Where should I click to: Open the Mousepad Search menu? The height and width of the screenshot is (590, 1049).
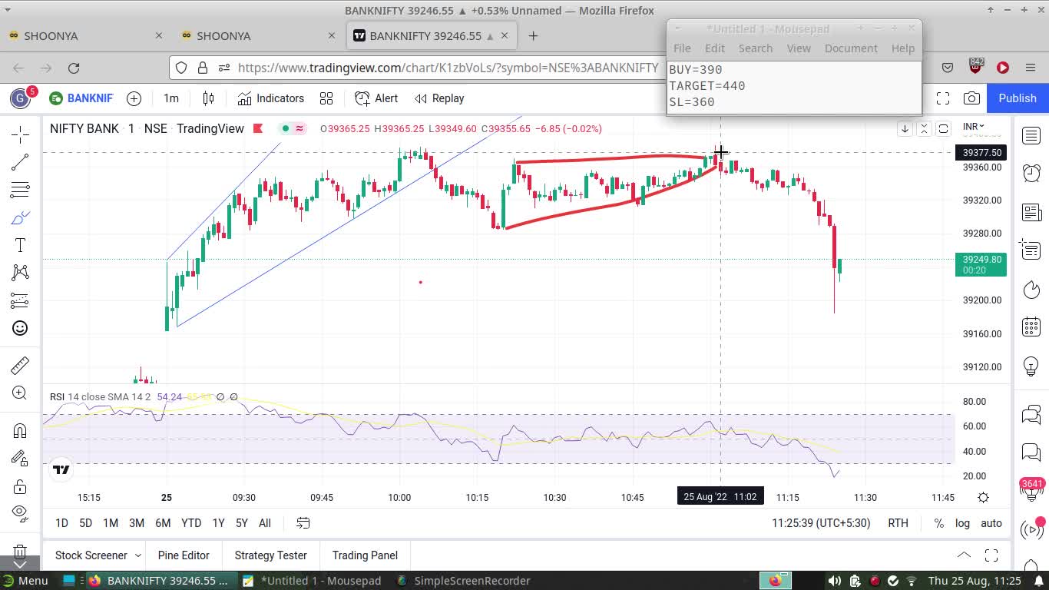pyautogui.click(x=756, y=48)
